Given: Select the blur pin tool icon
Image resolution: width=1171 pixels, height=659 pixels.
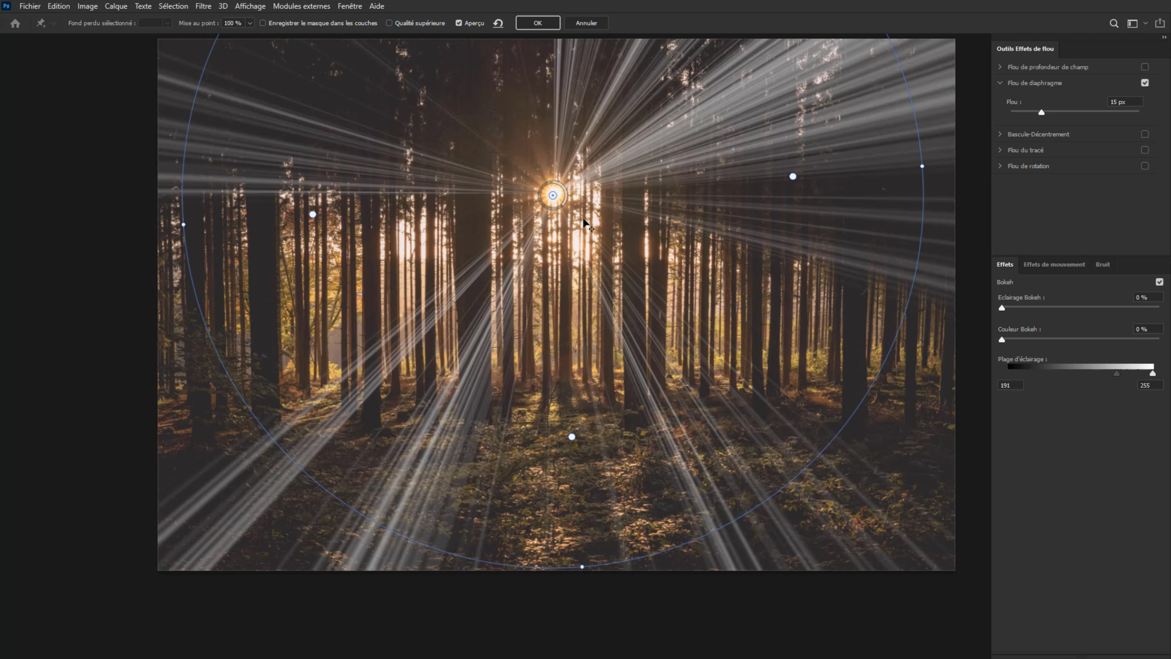Looking at the screenshot, I should click(x=41, y=23).
